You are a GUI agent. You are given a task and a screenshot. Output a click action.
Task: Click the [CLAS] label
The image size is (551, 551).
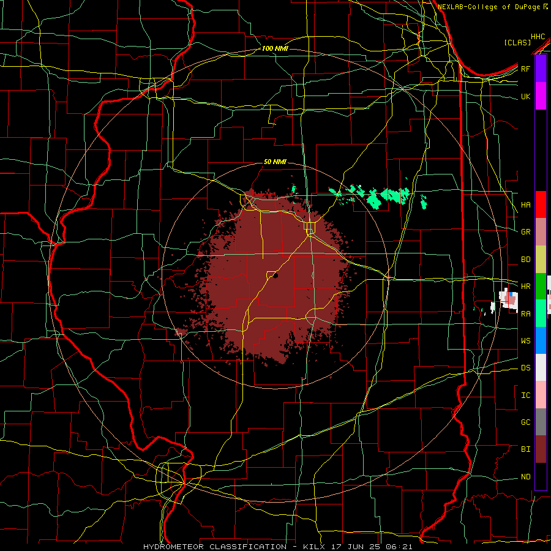pos(517,42)
